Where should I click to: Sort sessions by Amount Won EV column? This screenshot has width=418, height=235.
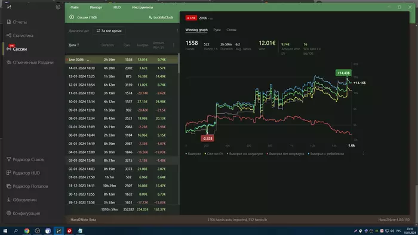[x=159, y=45]
